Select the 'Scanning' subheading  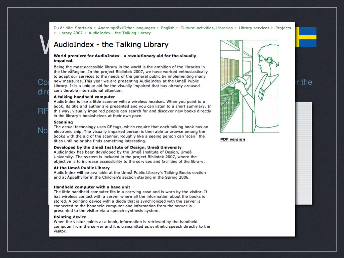[63, 122]
